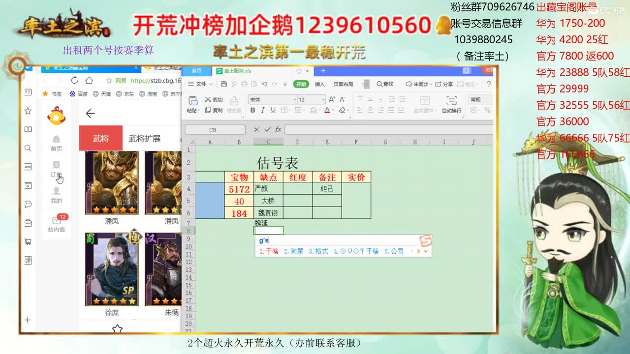Switch to the 页面布局 ribbon tab
The width and height of the screenshot is (630, 354).
tap(343, 84)
